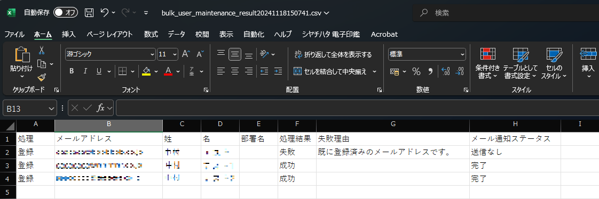Click the Redo arrow icon
599x199 pixels.
pos(125,13)
